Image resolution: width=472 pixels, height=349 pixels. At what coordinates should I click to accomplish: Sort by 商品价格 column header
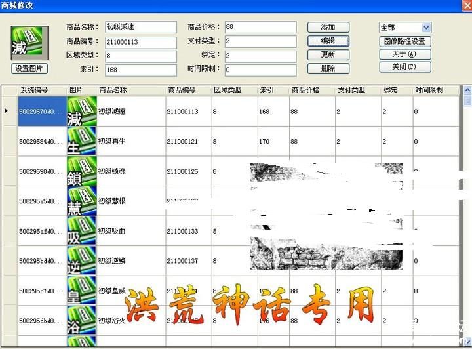312,90
